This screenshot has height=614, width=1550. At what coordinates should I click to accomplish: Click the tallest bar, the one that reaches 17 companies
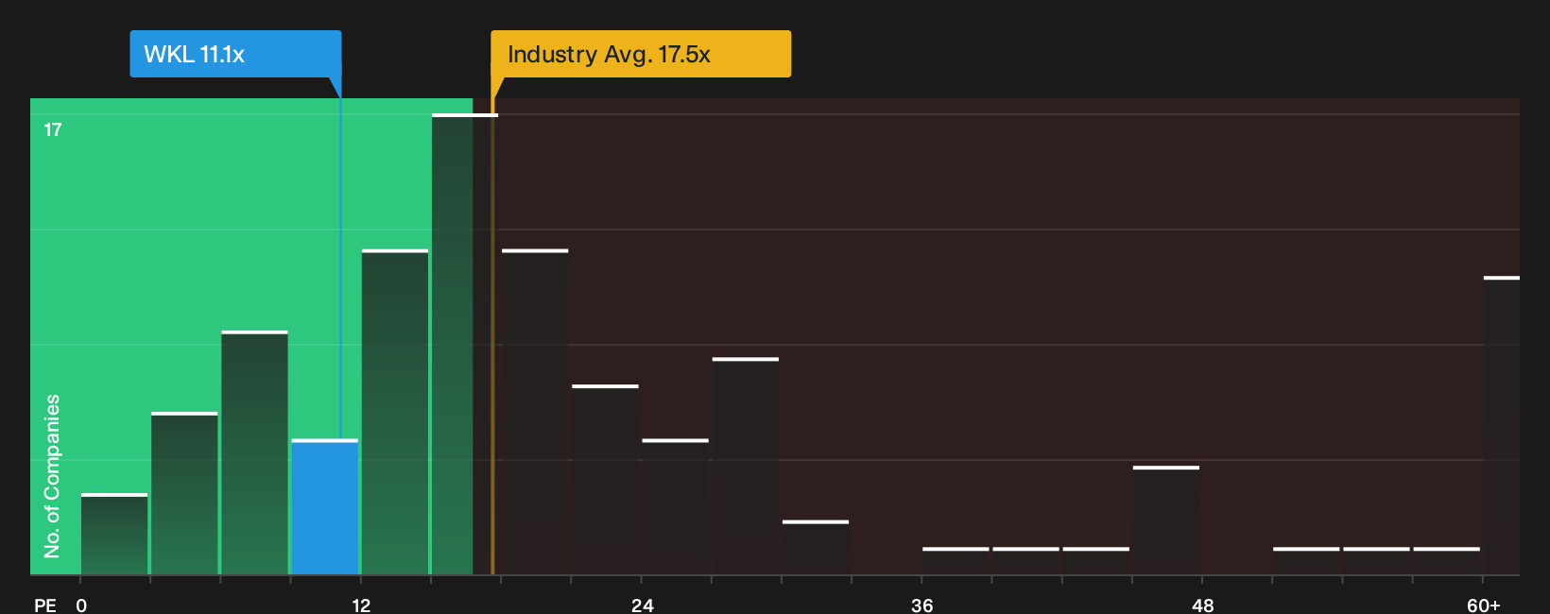[x=465, y=344]
